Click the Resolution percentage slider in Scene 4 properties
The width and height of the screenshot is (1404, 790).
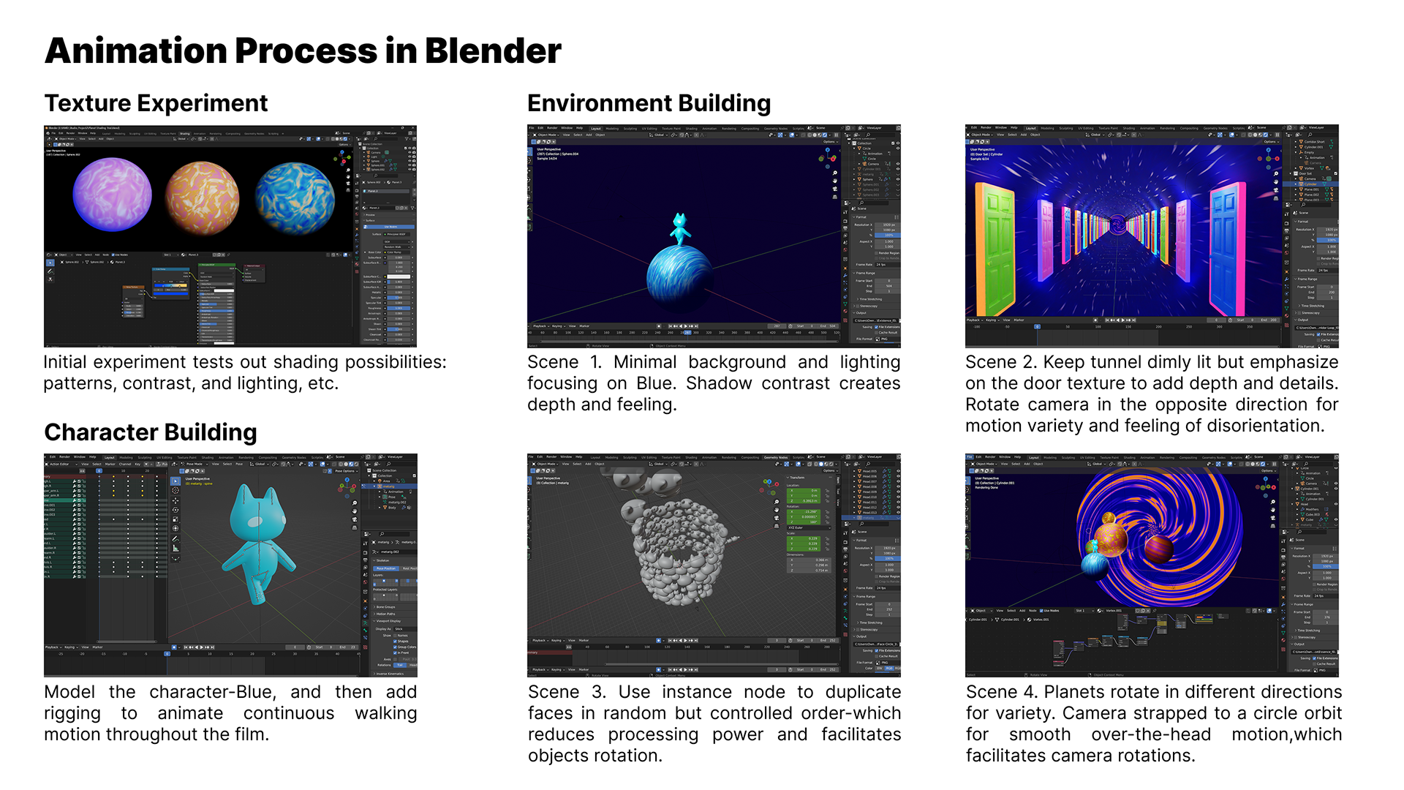pos(1326,566)
